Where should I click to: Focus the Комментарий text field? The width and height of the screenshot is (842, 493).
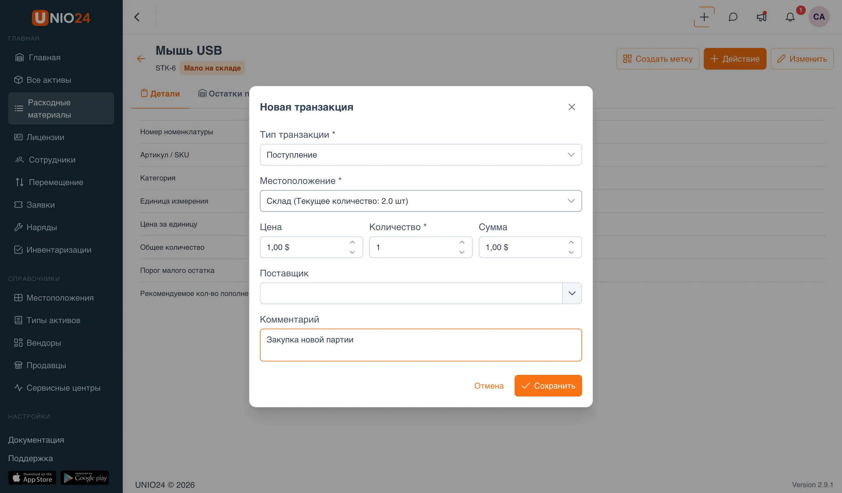coord(421,345)
